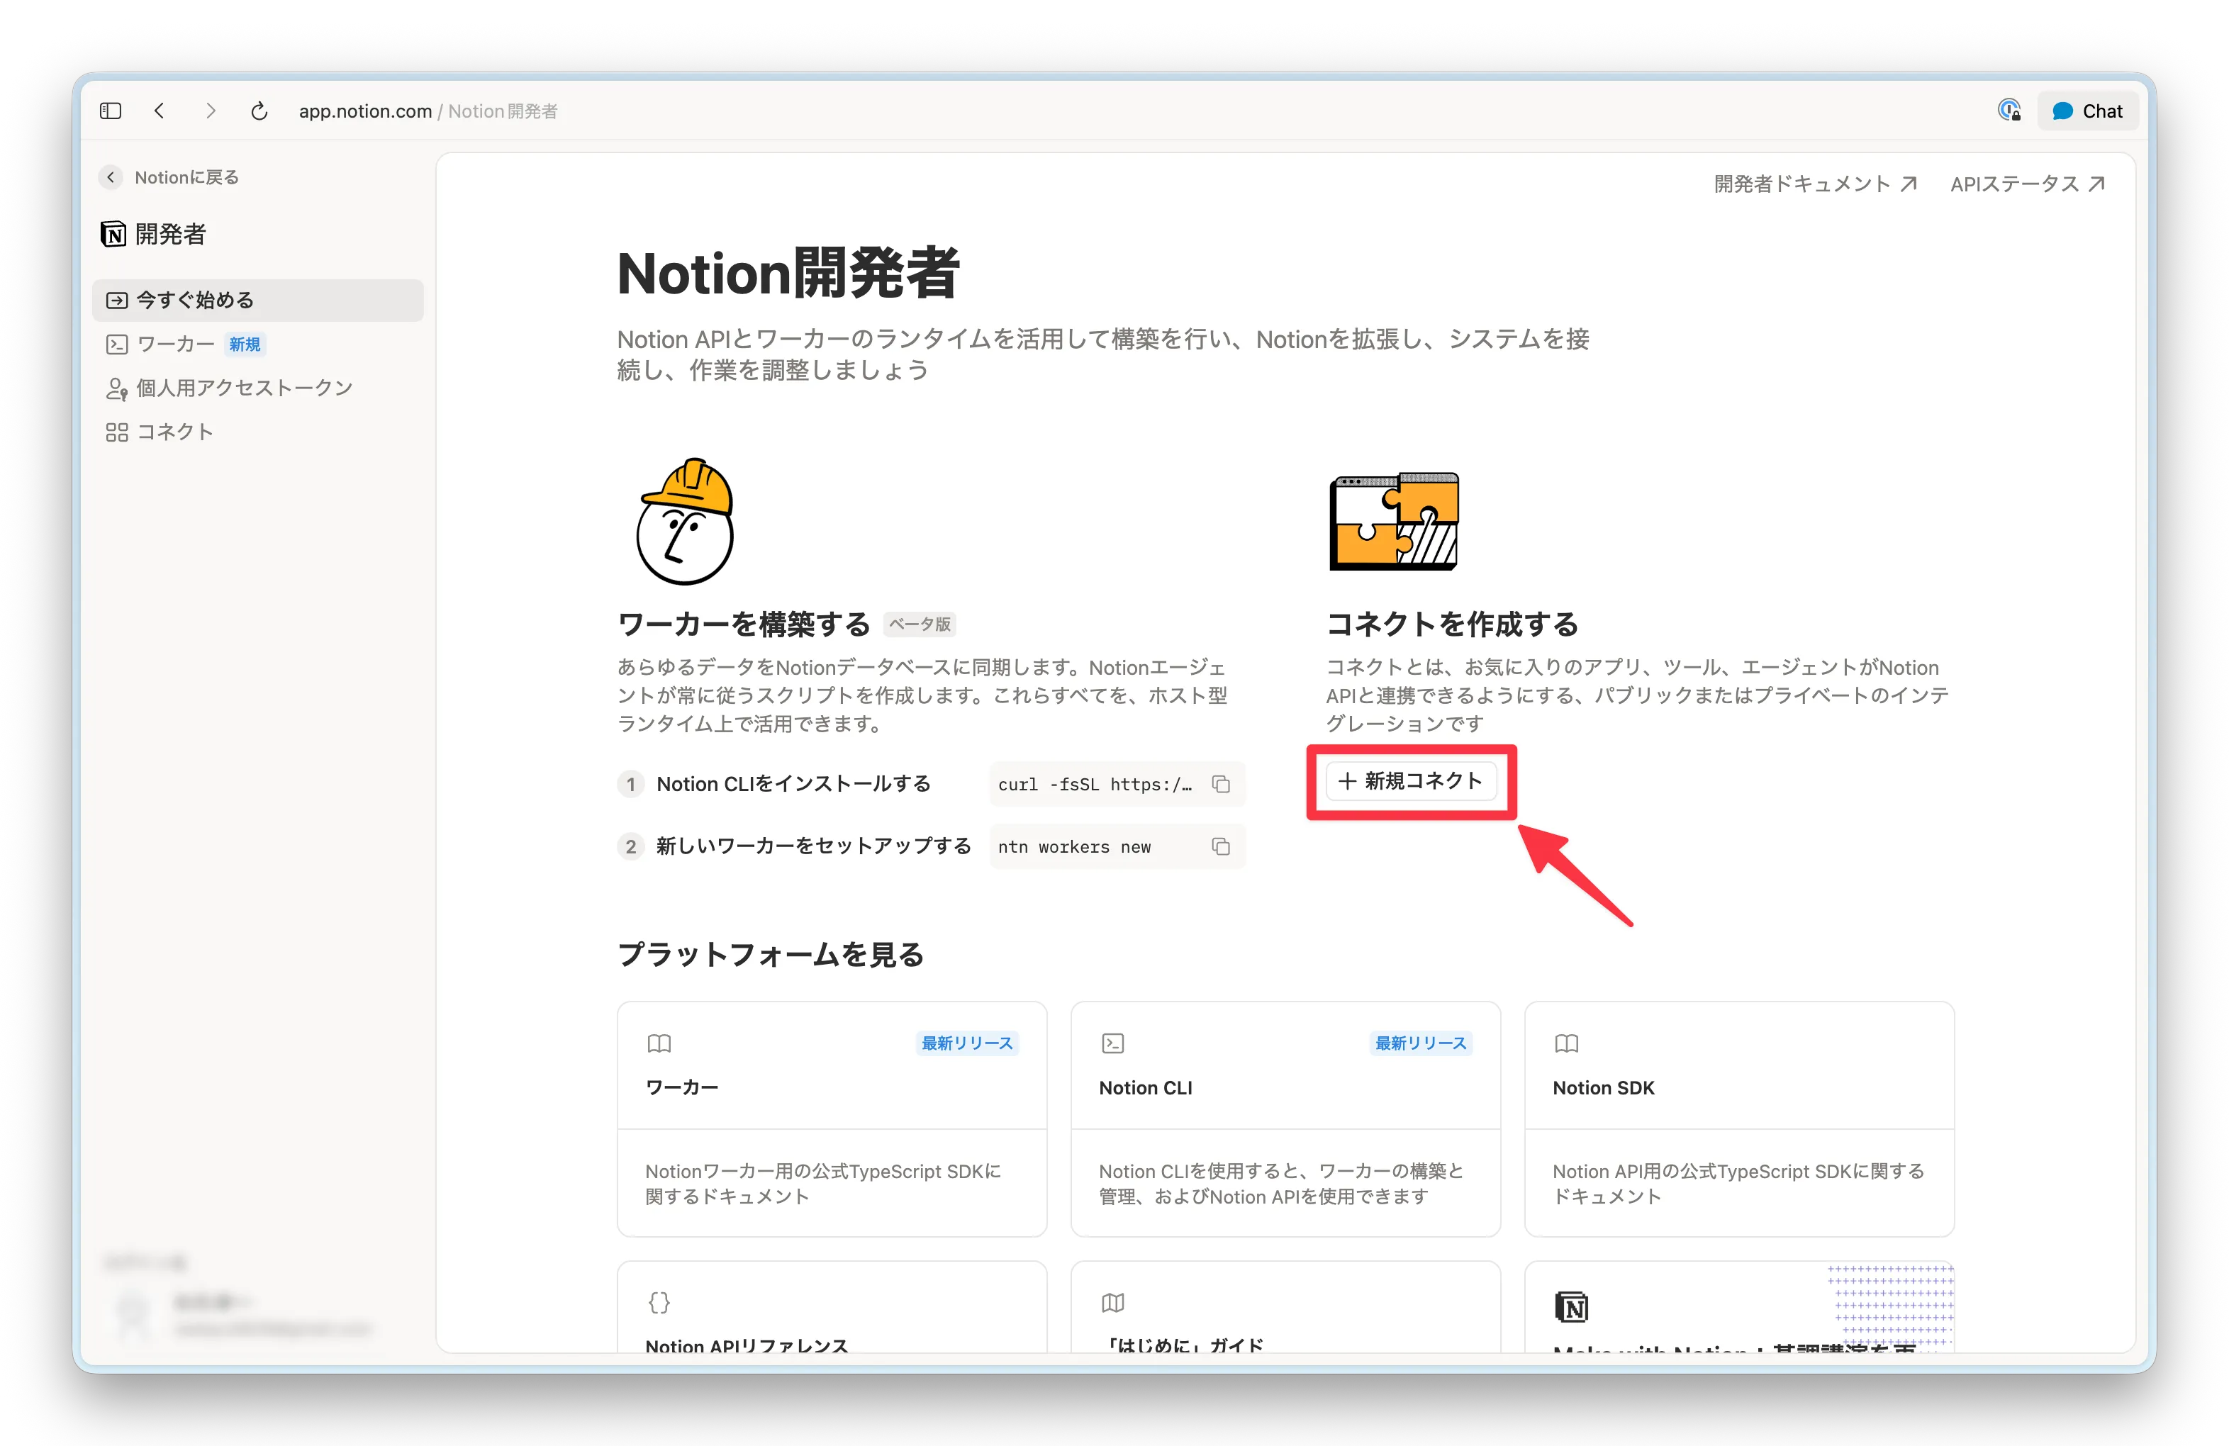Click the book icon on the Notion SDK card
Image resolution: width=2229 pixels, height=1446 pixels.
pos(1567,1043)
